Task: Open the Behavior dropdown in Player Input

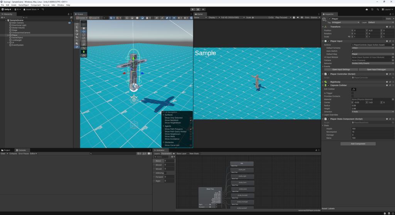Action: [372, 63]
